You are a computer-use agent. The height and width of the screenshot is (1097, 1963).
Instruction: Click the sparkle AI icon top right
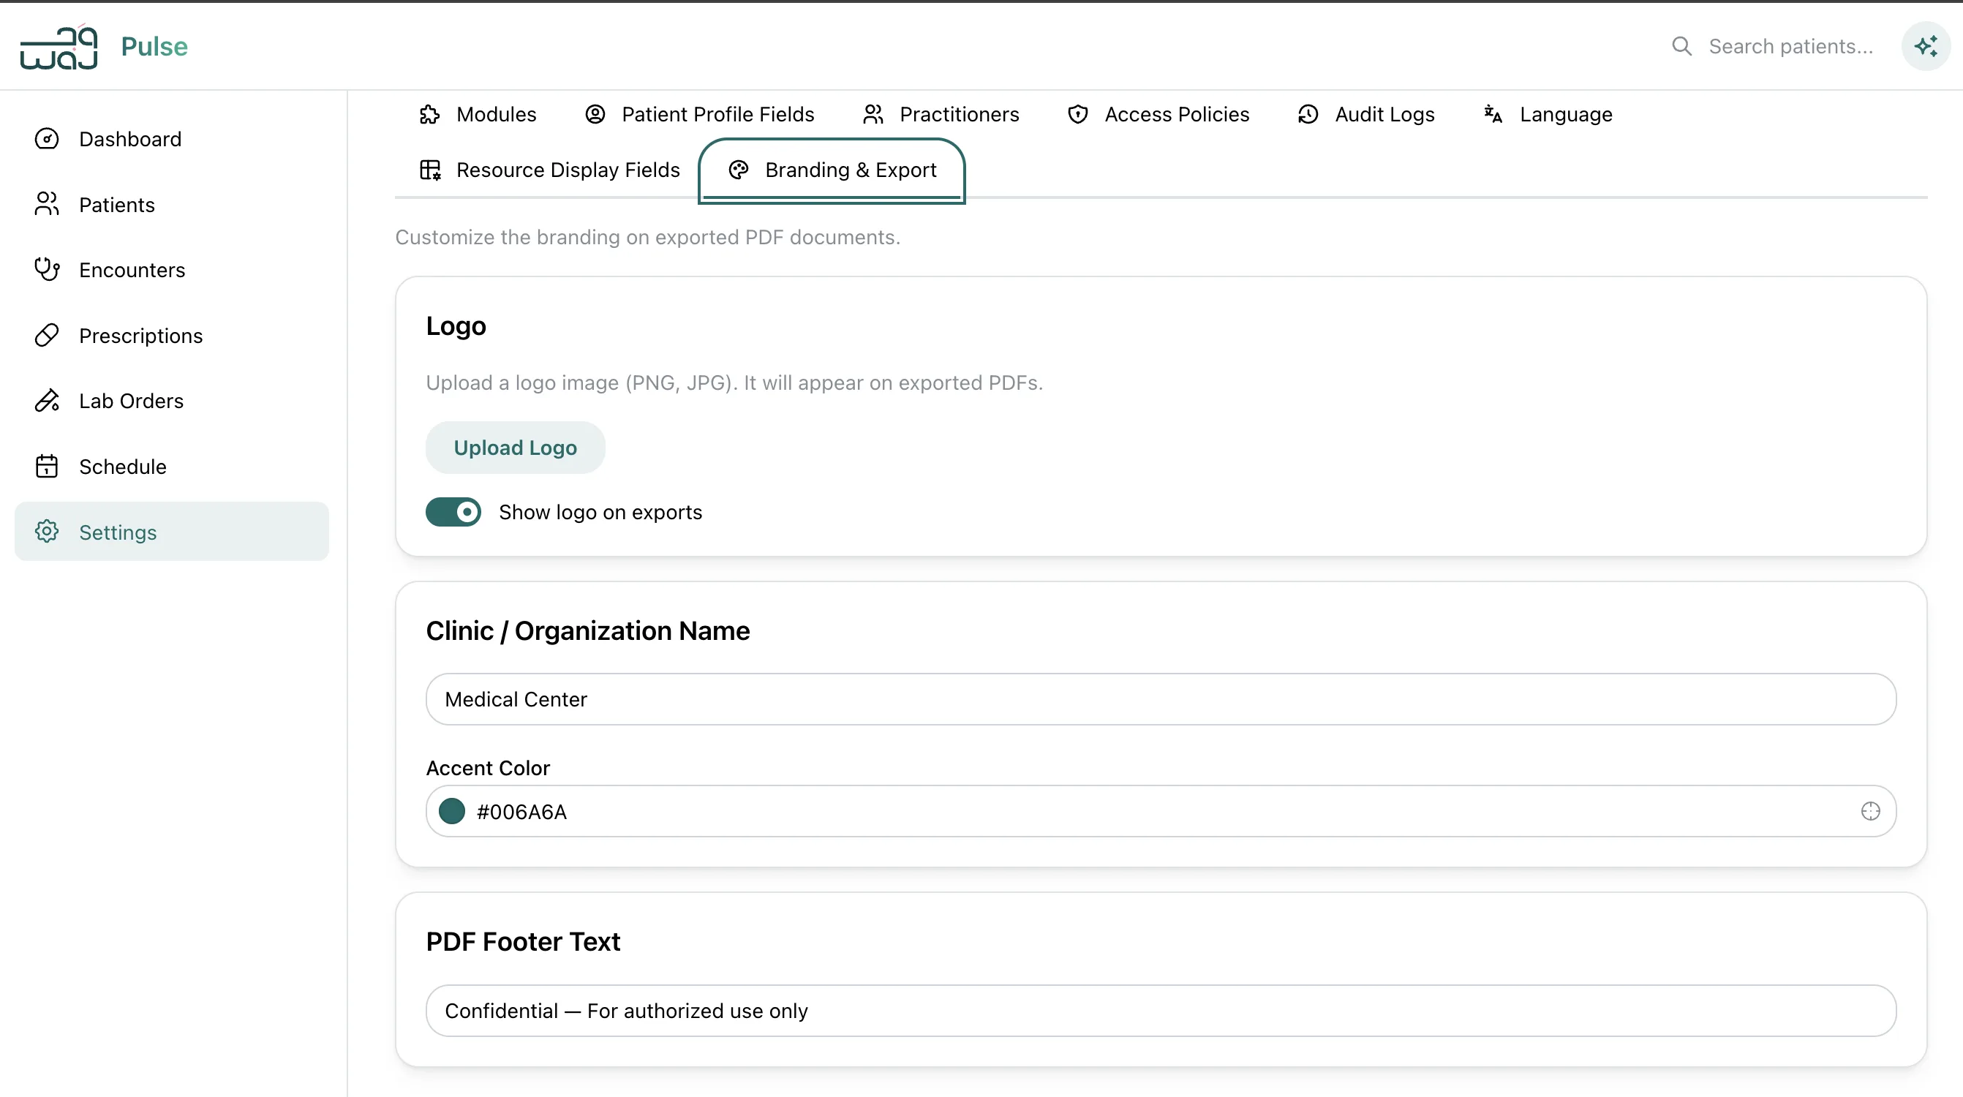(1925, 47)
